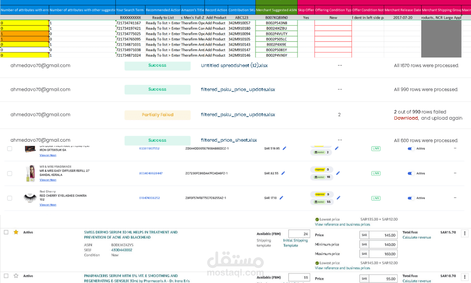This screenshot has height=283, width=471.
Task: Click View on Noon under Red Cherry eyelashes
Action: click(x=48, y=205)
